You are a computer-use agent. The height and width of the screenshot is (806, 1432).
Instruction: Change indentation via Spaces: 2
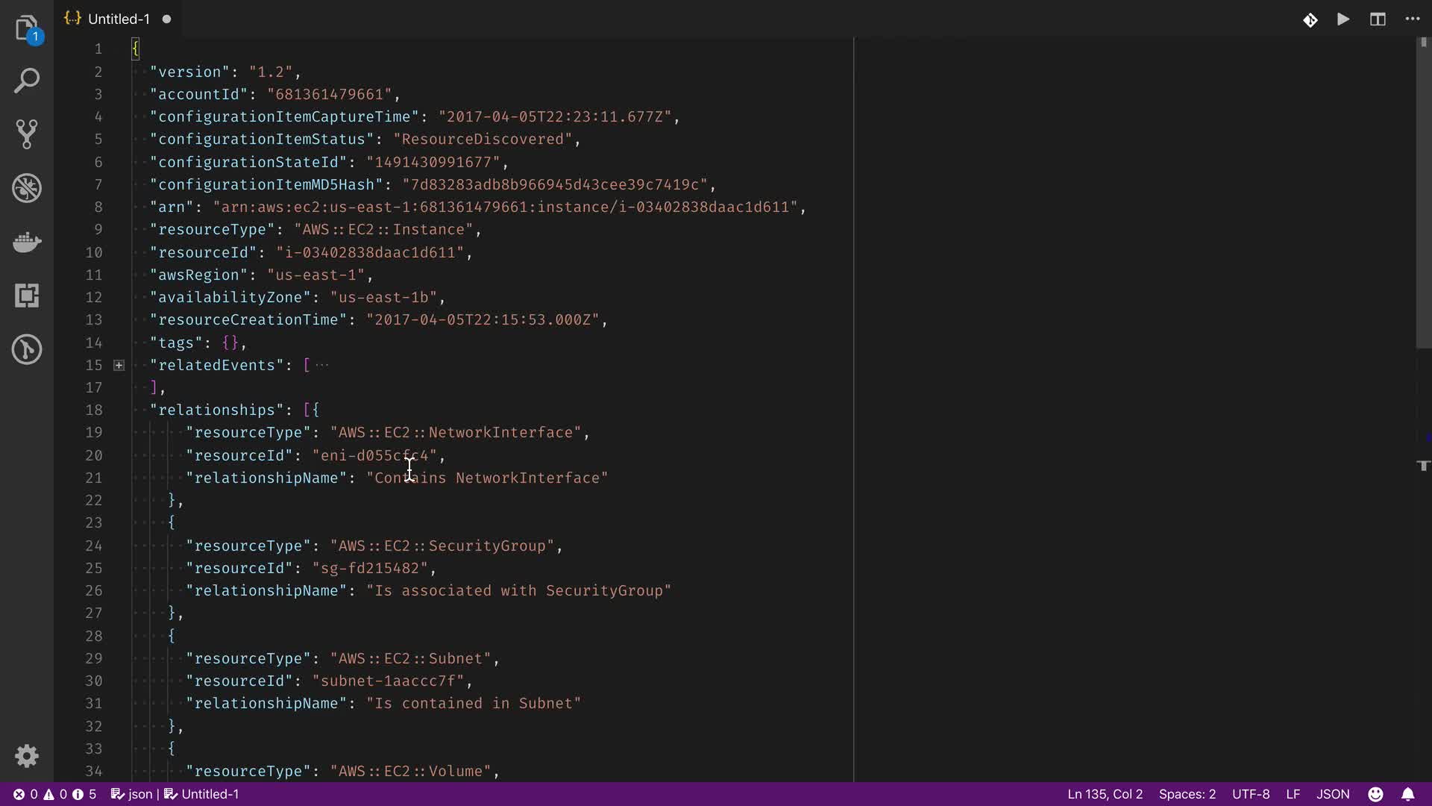click(x=1187, y=794)
